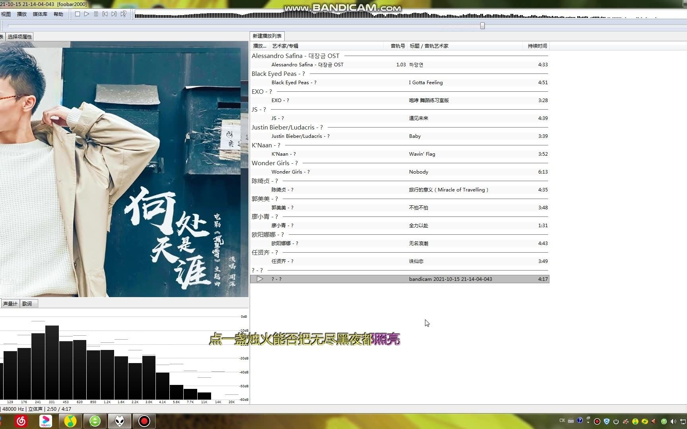
Task: Click the foobar2000 taskbar icon
Action: coord(120,421)
